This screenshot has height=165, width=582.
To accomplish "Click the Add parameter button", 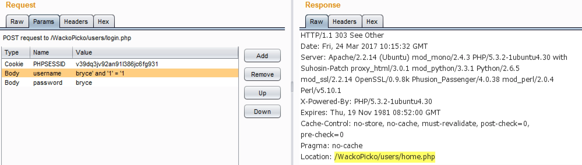I will (262, 56).
